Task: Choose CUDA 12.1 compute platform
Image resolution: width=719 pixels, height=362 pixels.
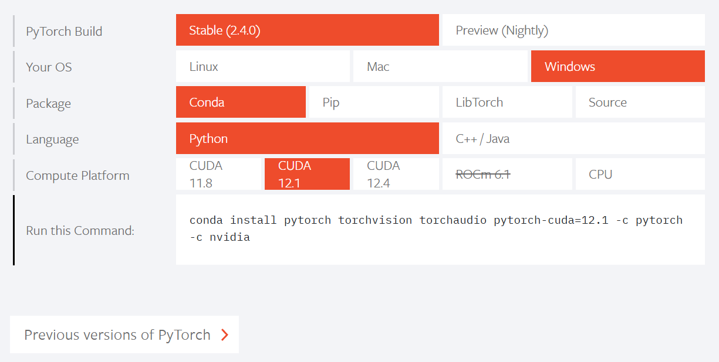Action: tap(307, 174)
